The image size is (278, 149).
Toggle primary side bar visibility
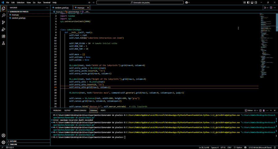tap(248, 2)
